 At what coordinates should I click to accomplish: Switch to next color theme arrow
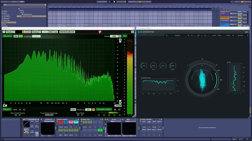tap(248, 35)
